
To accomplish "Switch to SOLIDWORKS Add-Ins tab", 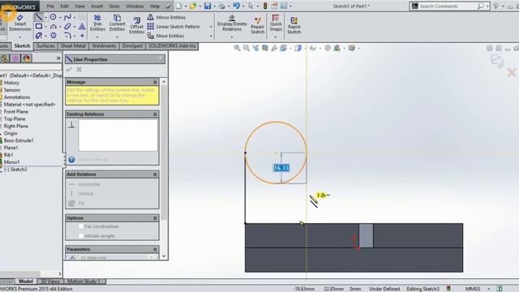I will coord(172,46).
